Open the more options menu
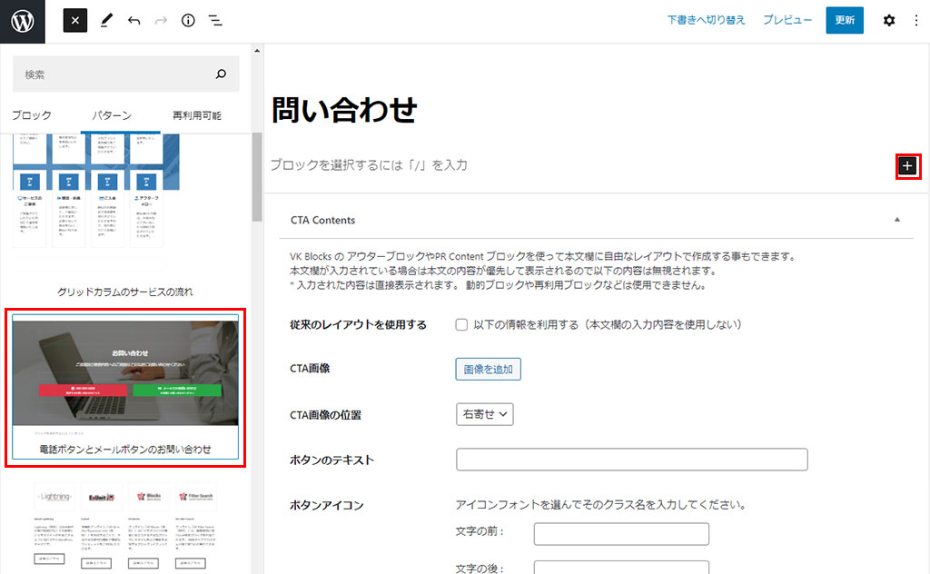The width and height of the screenshot is (930, 574). 915,21
